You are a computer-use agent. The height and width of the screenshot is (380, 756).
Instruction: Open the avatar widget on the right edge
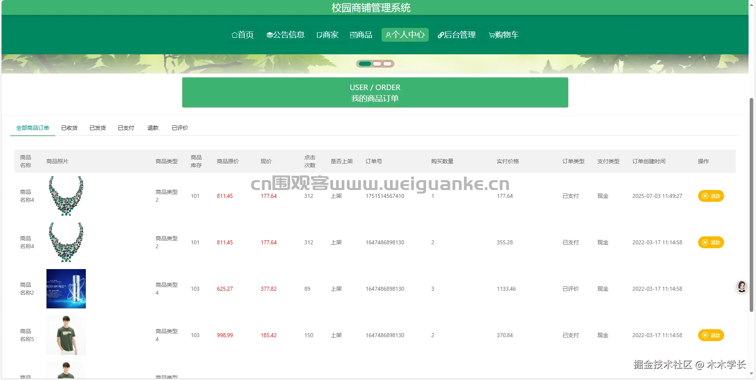point(742,287)
